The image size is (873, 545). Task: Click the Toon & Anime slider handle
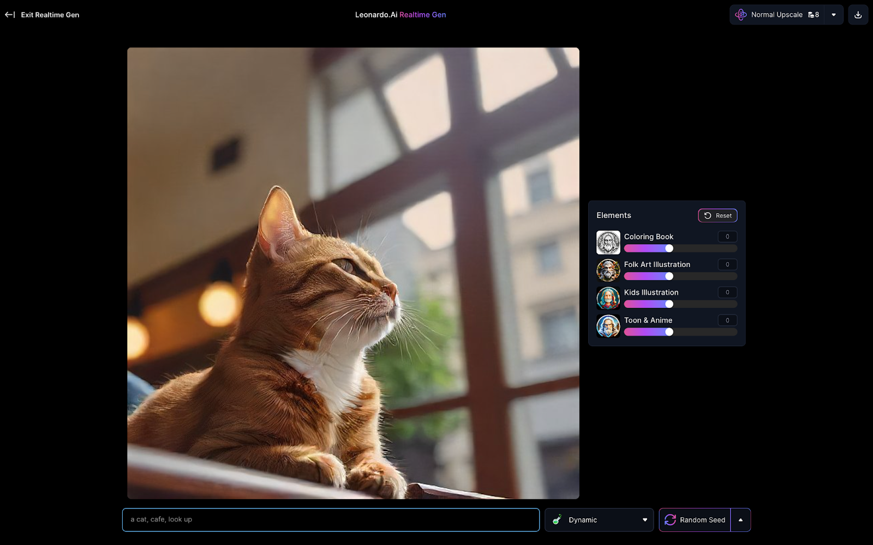[x=669, y=332]
